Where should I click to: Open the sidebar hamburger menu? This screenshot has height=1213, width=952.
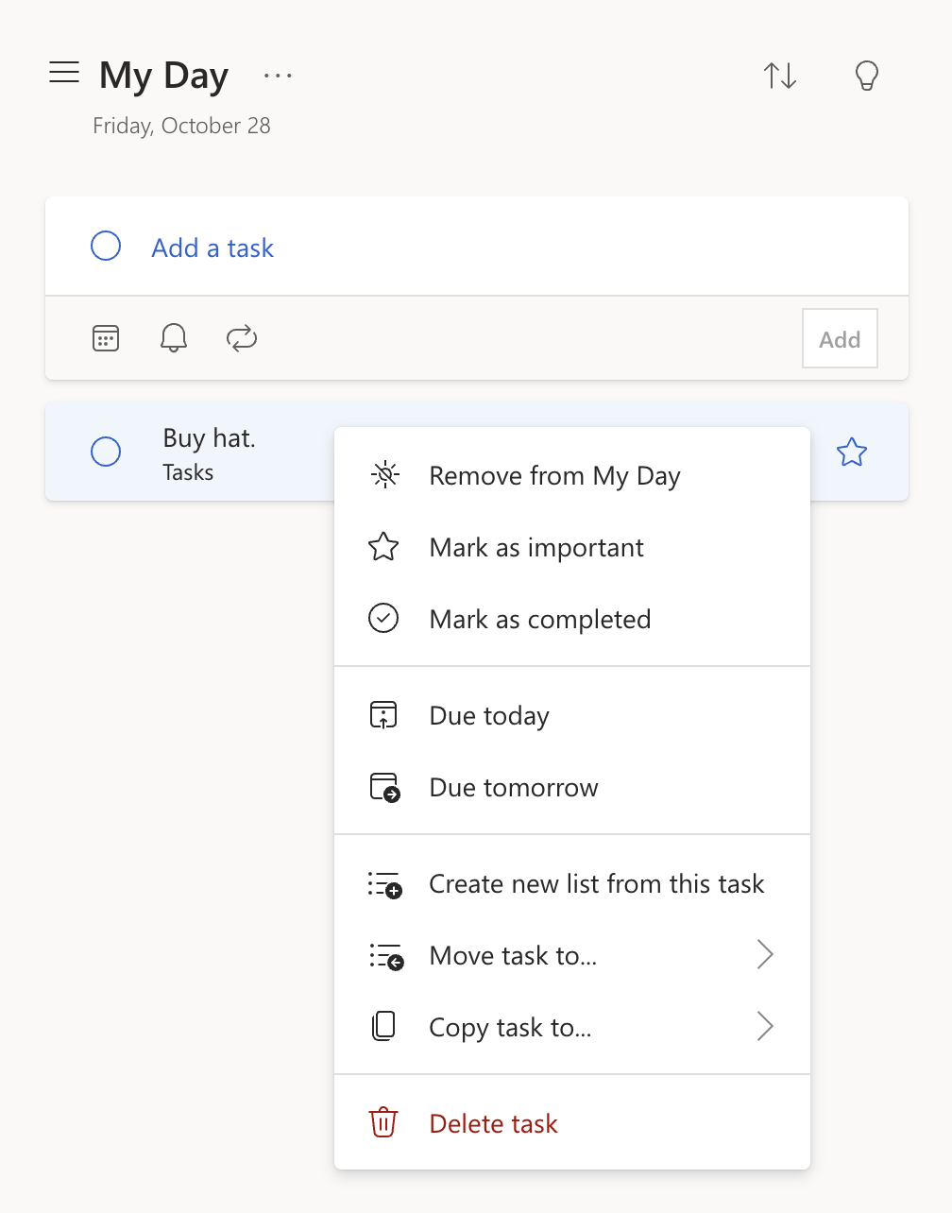[64, 72]
